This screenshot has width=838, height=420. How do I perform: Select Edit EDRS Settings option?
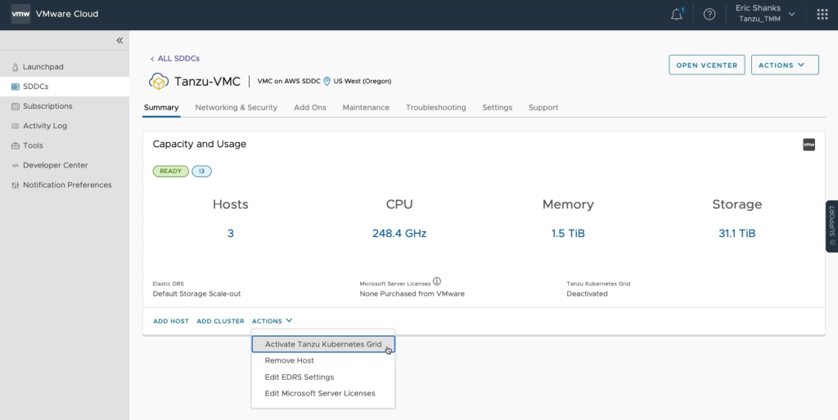point(299,377)
